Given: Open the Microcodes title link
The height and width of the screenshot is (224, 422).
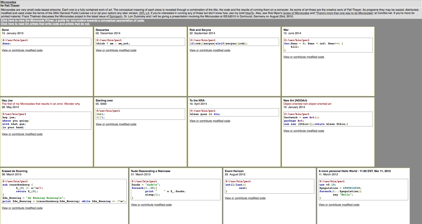Looking at the screenshot, I should (8, 2).
